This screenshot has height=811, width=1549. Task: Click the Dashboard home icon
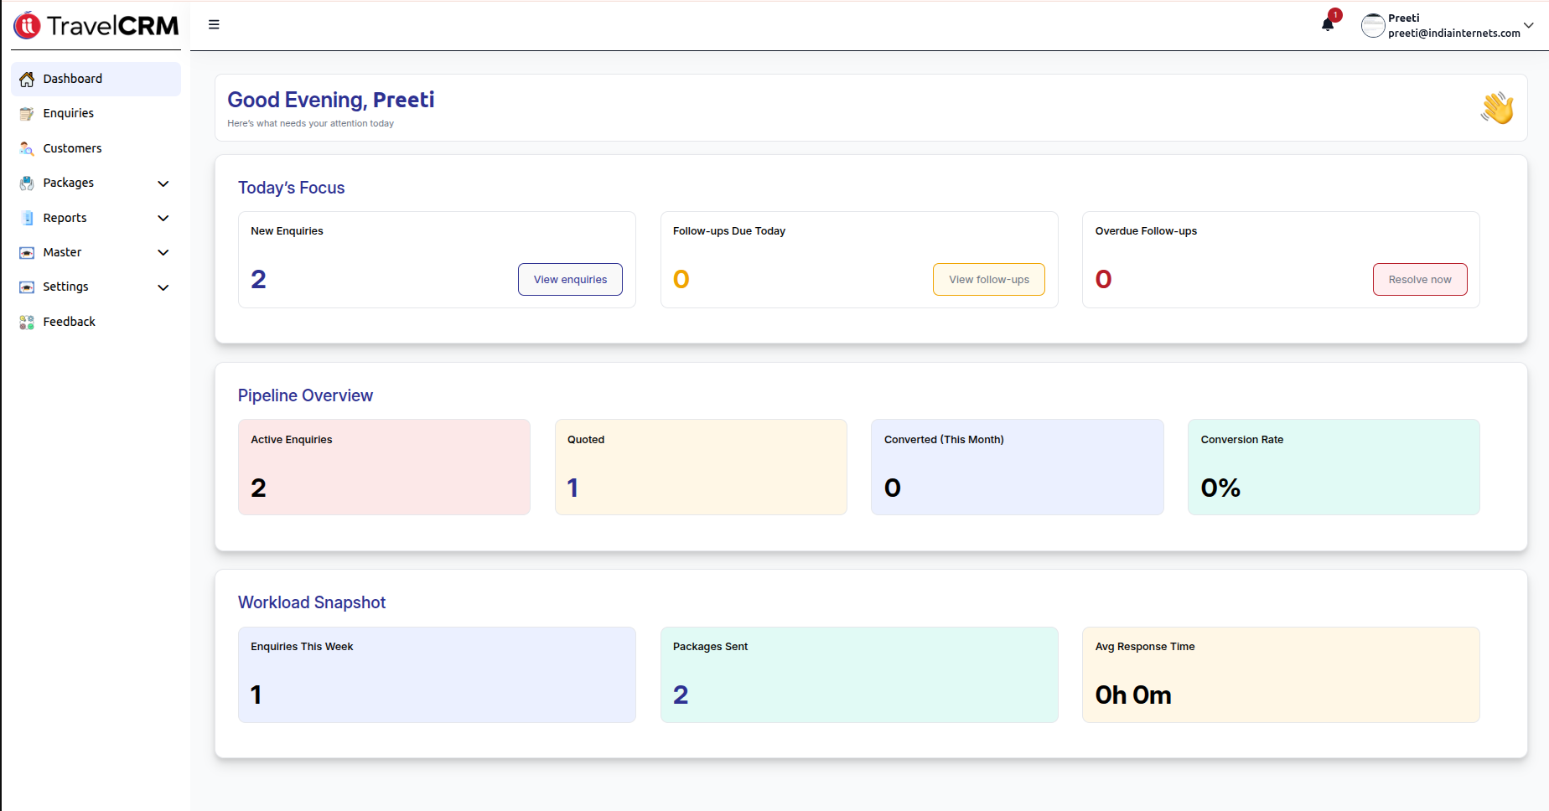click(x=27, y=80)
